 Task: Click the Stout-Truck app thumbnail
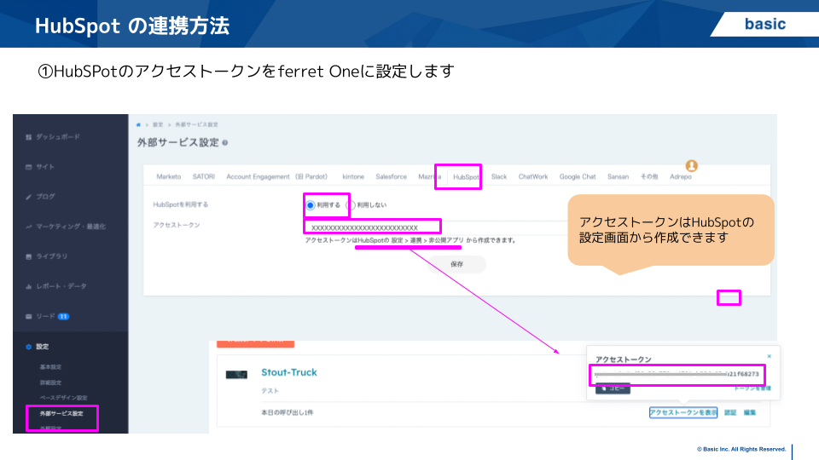pyautogui.click(x=236, y=375)
